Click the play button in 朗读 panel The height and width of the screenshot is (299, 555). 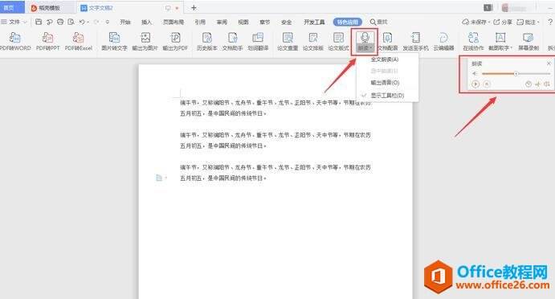pyautogui.click(x=475, y=84)
